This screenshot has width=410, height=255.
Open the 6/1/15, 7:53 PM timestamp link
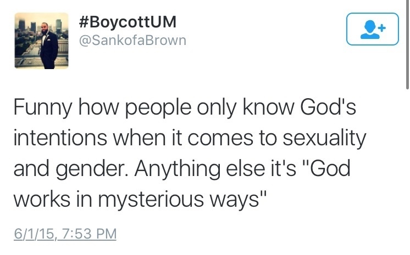[x=65, y=234]
